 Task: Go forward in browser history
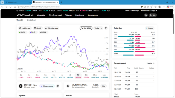6,7
